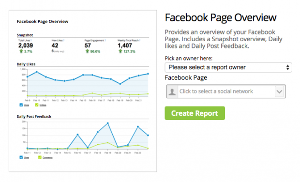Click the stepper arrows on report owner select
Image resolution: width=300 pixels, height=182 pixels.
coord(287,67)
